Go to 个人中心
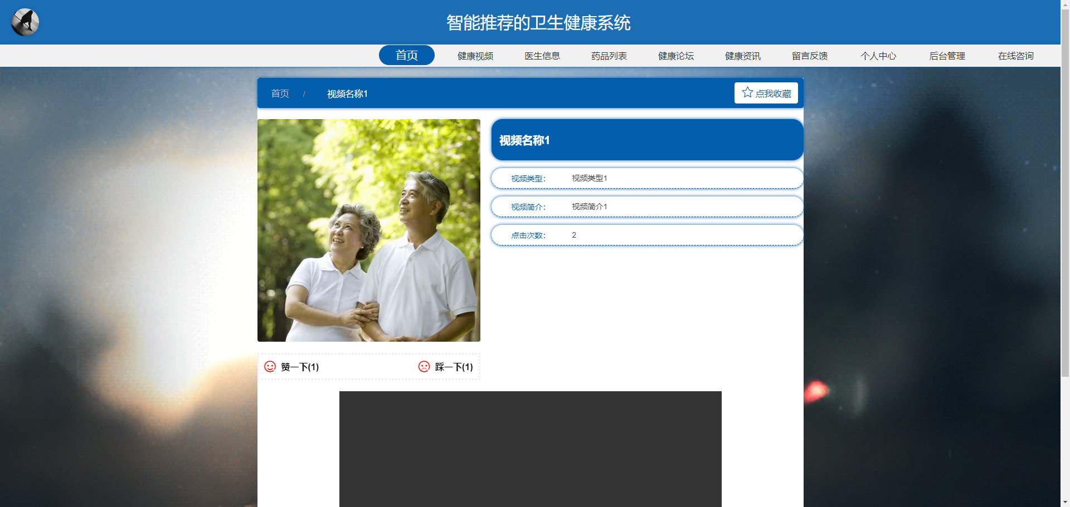 (878, 56)
